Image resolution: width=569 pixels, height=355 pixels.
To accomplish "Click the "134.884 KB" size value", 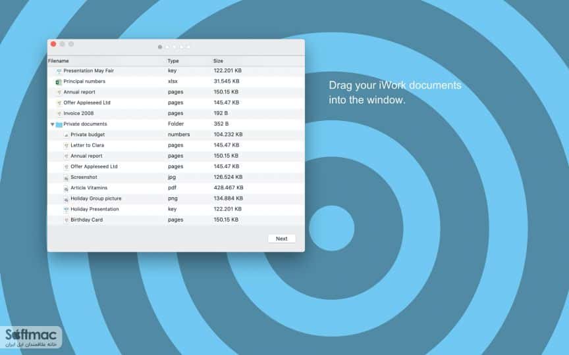I will [229, 199].
